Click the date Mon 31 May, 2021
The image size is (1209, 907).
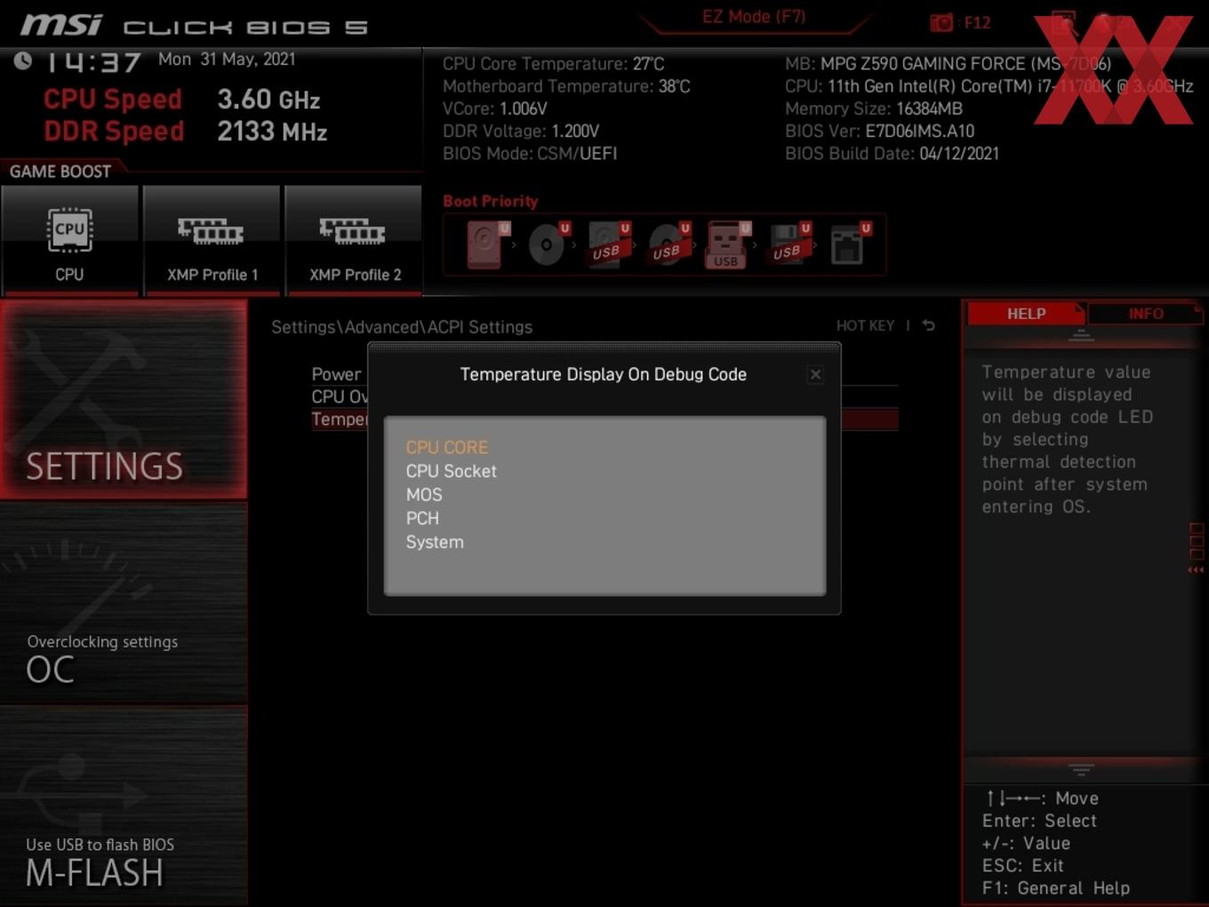227,59
